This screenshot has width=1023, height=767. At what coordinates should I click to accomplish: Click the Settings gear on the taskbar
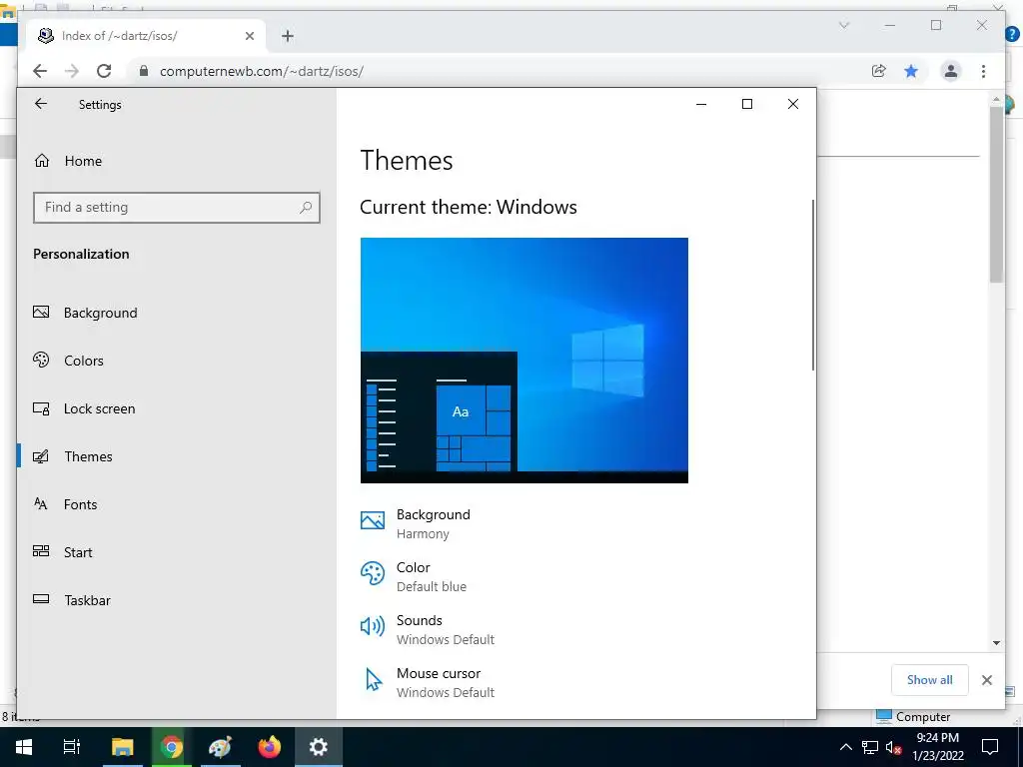coord(319,747)
